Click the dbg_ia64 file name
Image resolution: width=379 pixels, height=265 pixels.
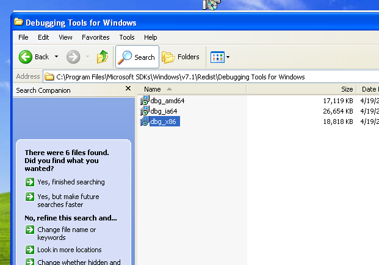tap(164, 111)
